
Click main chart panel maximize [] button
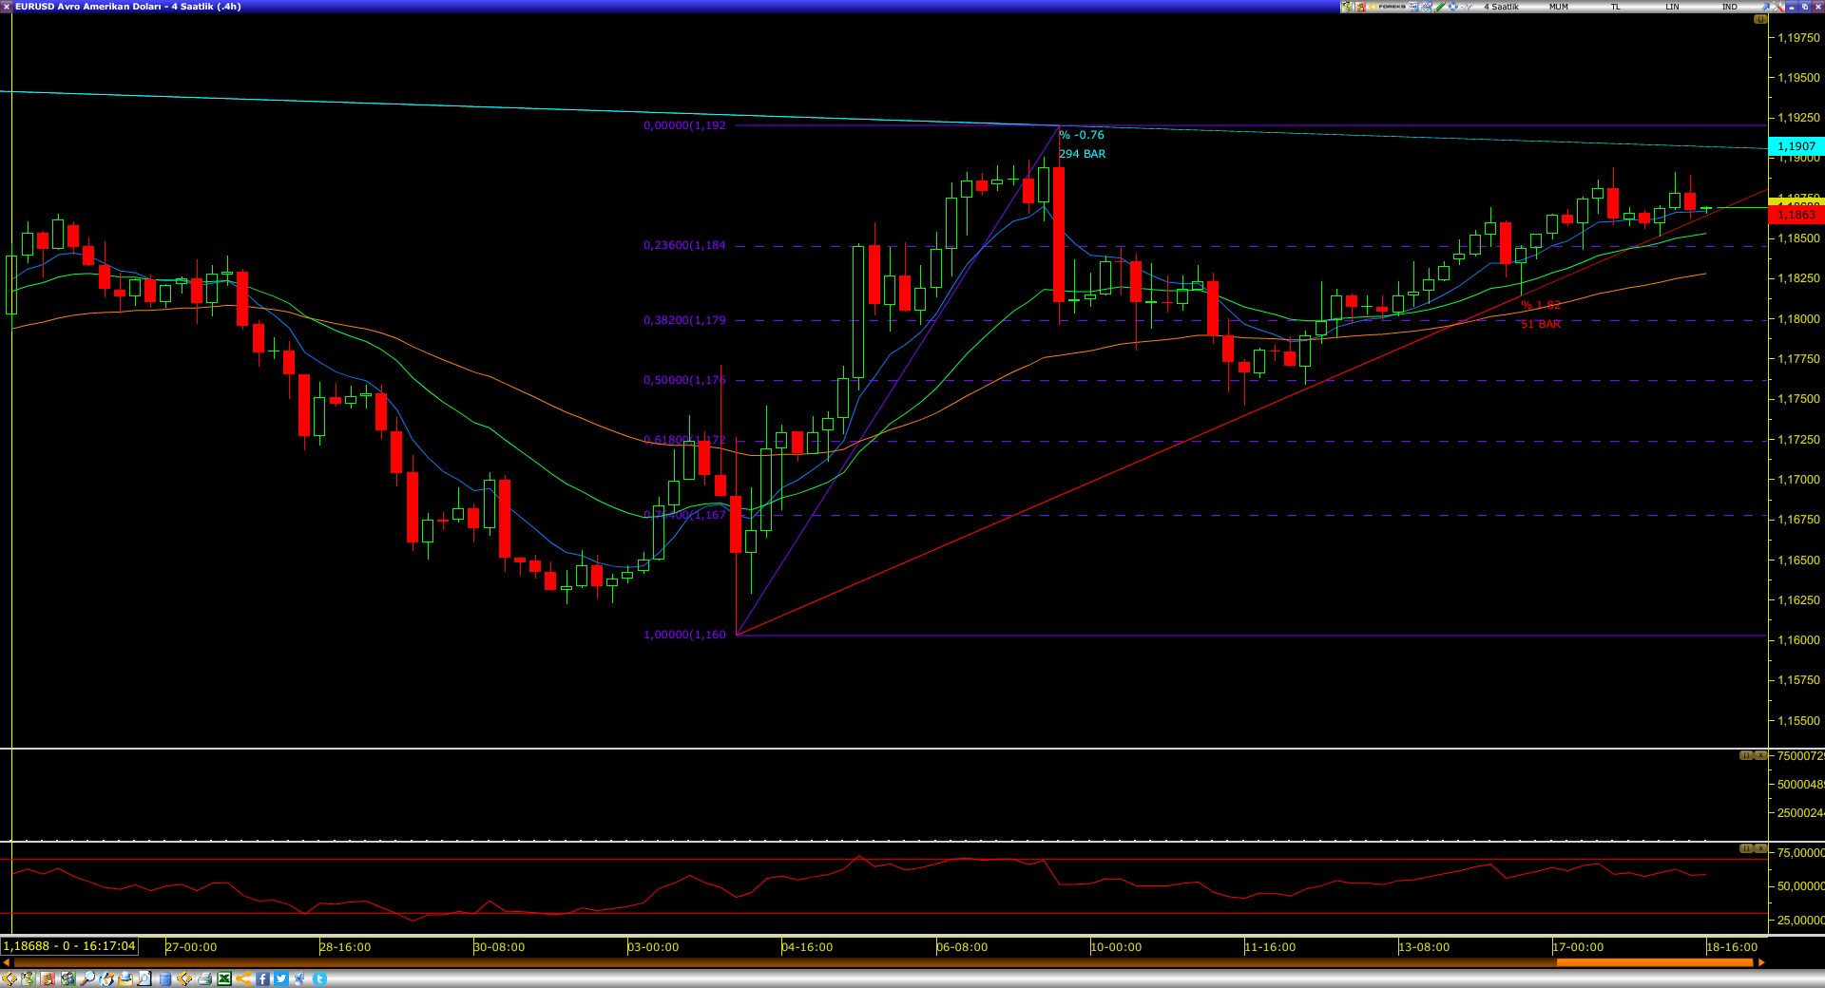tap(1760, 19)
